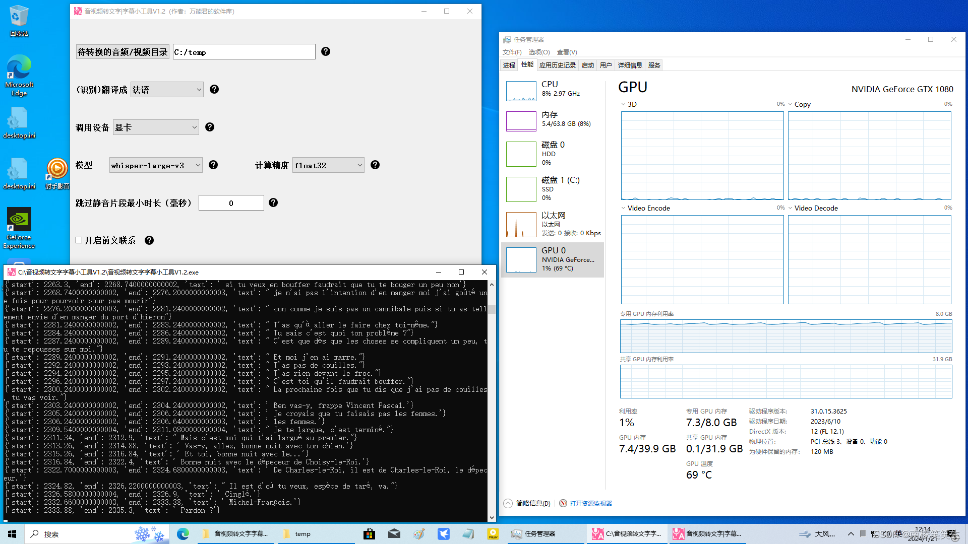This screenshot has width=968, height=544.
Task: Open Mail app from the taskbar
Action: pos(394,534)
